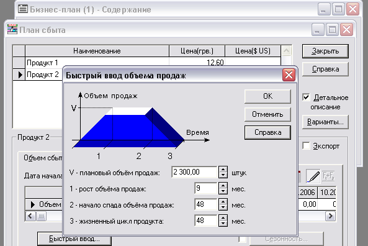The image size is (368, 246).
Task: Click the Быстрый ввод... button
Action: pyautogui.click(x=74, y=239)
